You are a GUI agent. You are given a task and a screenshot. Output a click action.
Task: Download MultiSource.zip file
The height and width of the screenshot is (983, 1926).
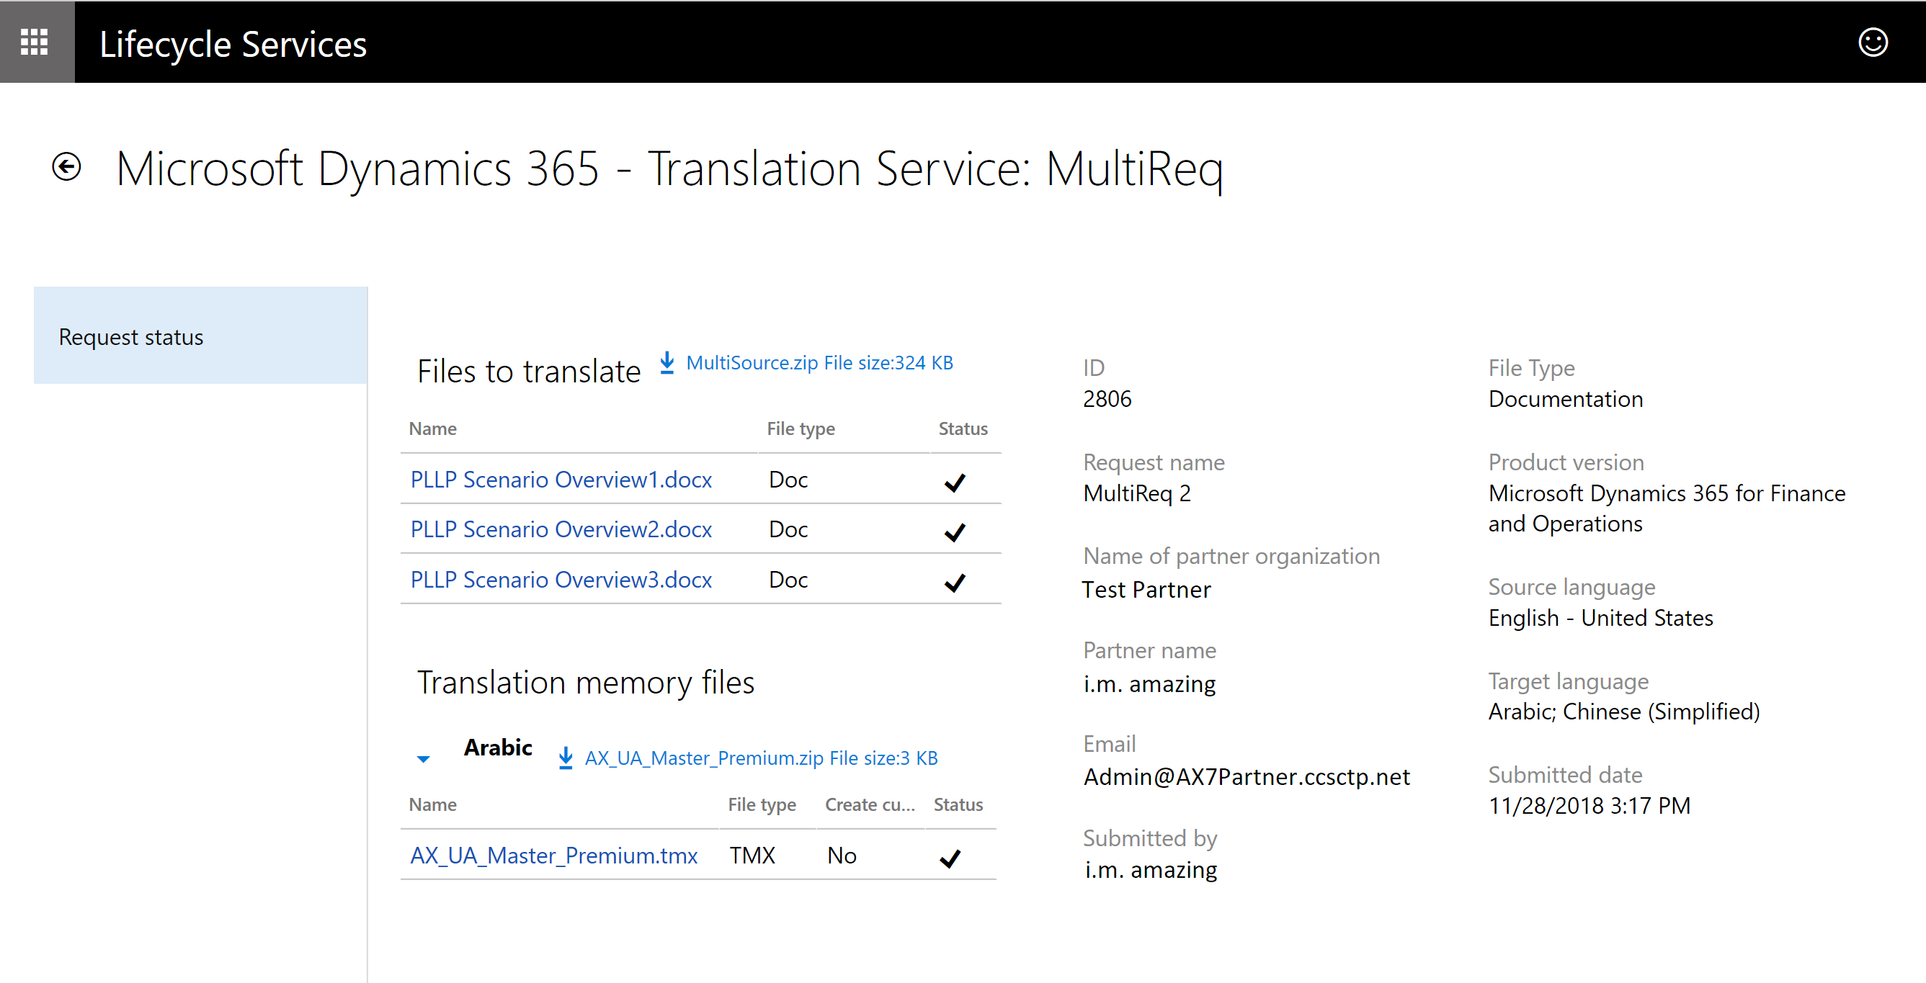pyautogui.click(x=819, y=362)
